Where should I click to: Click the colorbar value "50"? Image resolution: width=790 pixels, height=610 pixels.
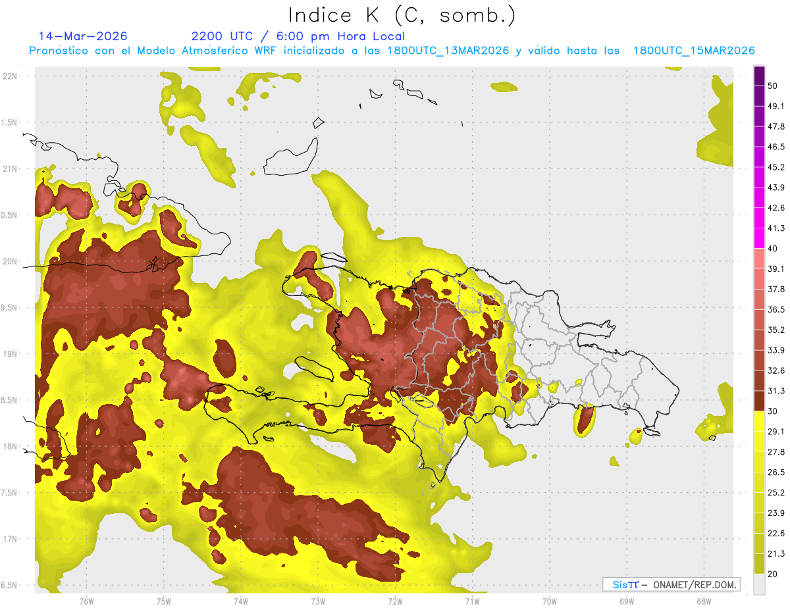(773, 86)
